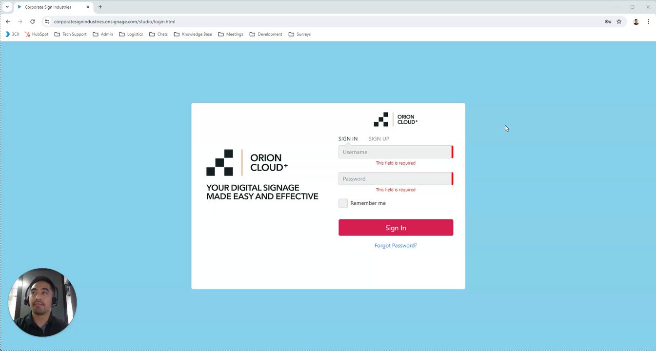
Task: Reload the page with refresh icon
Action: point(32,21)
